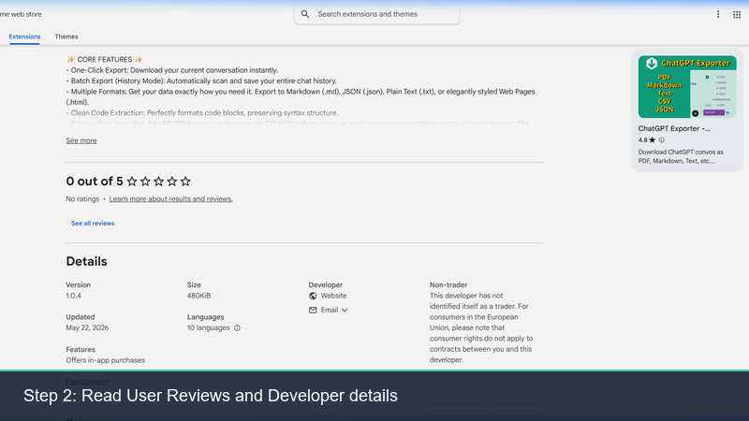The image size is (749, 421).
Task: Click the Email envelope icon
Action: point(313,311)
